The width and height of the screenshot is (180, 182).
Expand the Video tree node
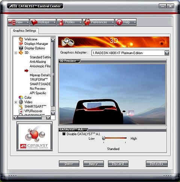16,102
